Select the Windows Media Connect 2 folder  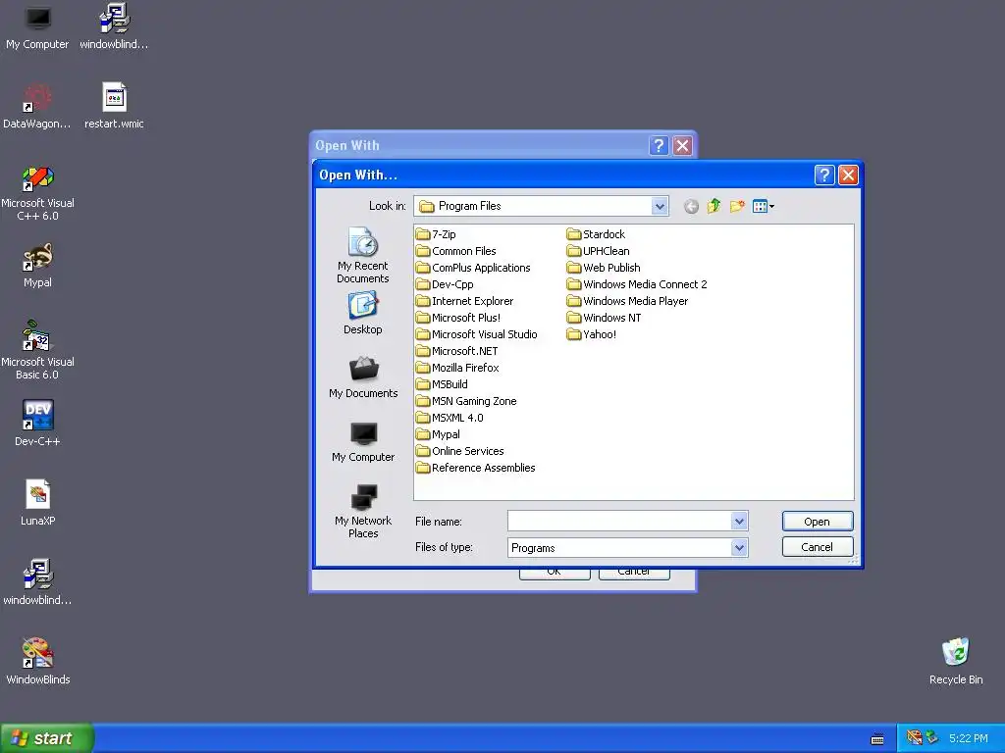637,284
